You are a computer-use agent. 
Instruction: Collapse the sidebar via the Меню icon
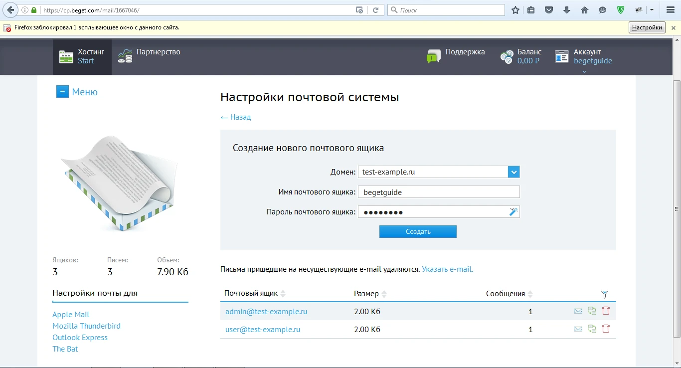click(62, 91)
